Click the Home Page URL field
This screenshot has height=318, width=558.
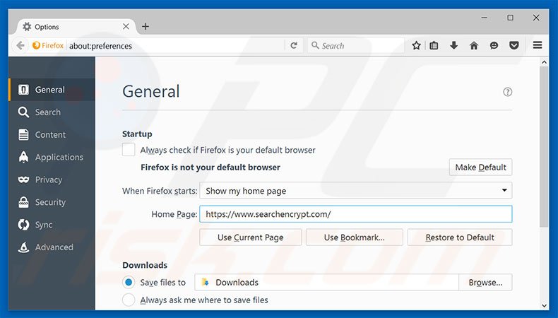click(355, 214)
